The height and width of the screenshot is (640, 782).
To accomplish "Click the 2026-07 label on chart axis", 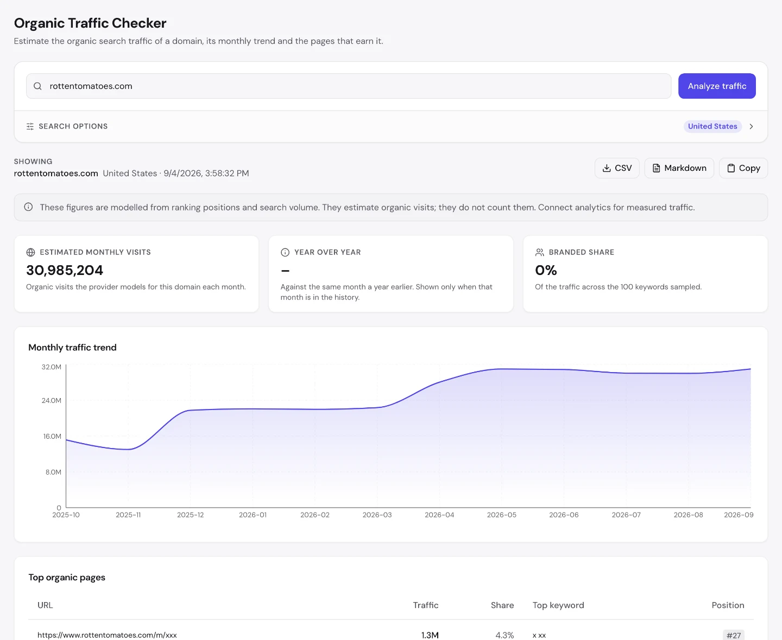I will (626, 515).
